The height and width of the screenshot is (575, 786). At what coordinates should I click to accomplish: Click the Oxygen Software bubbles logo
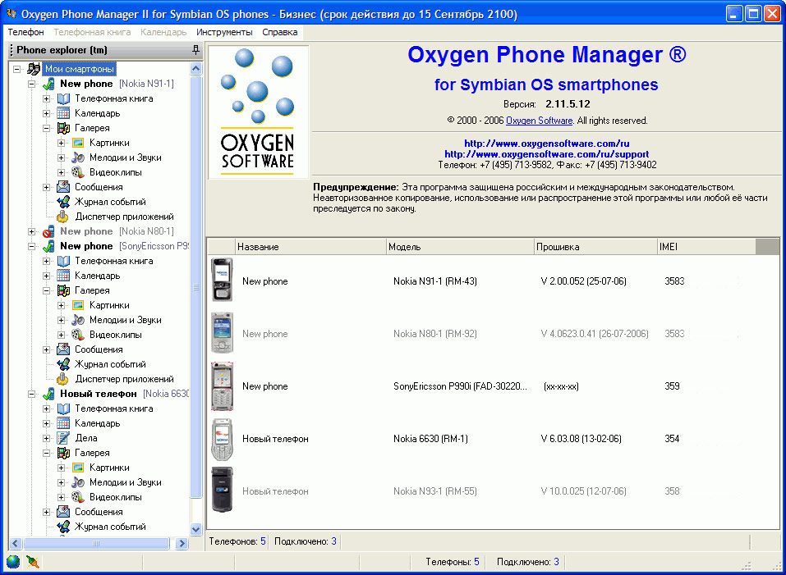pyautogui.click(x=258, y=112)
